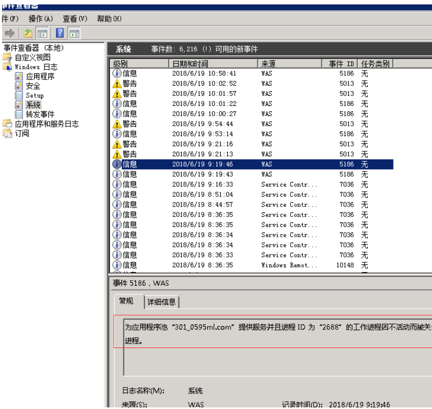Viewport: 432px width, 409px height.
Task: Open the blue question mark help icon
Action: click(60, 33)
